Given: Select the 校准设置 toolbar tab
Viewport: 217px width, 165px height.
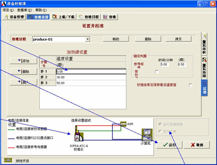Looking at the screenshot, I should [38, 17].
